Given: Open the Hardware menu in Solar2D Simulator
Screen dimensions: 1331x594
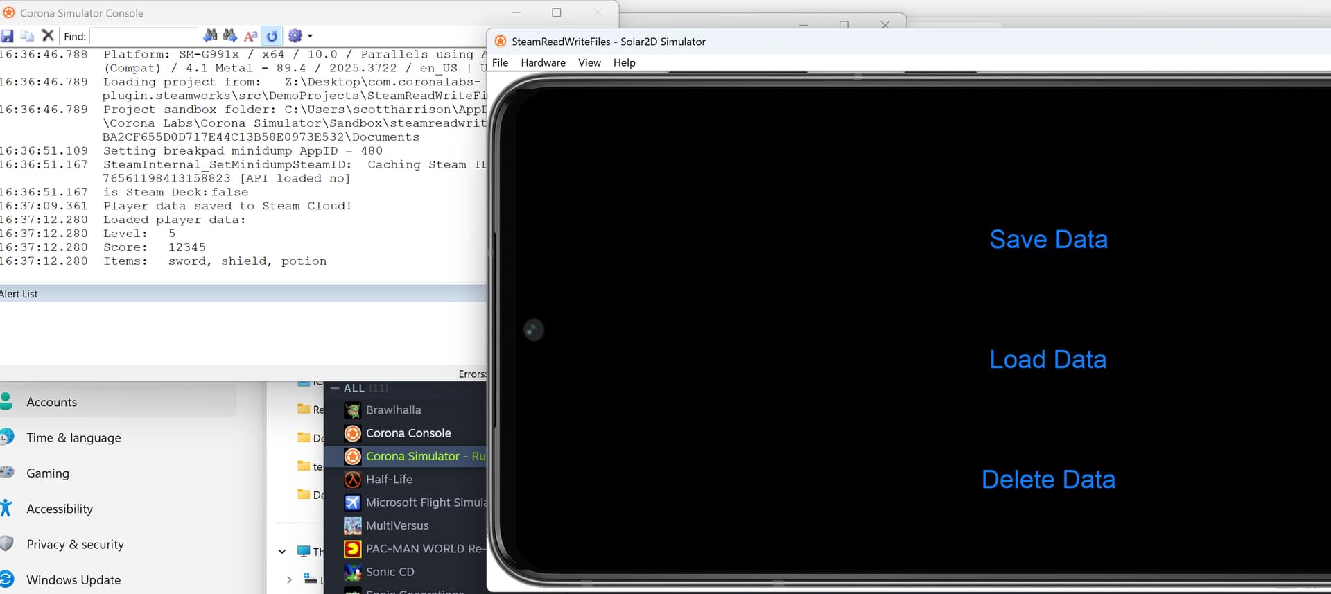Looking at the screenshot, I should click(543, 62).
